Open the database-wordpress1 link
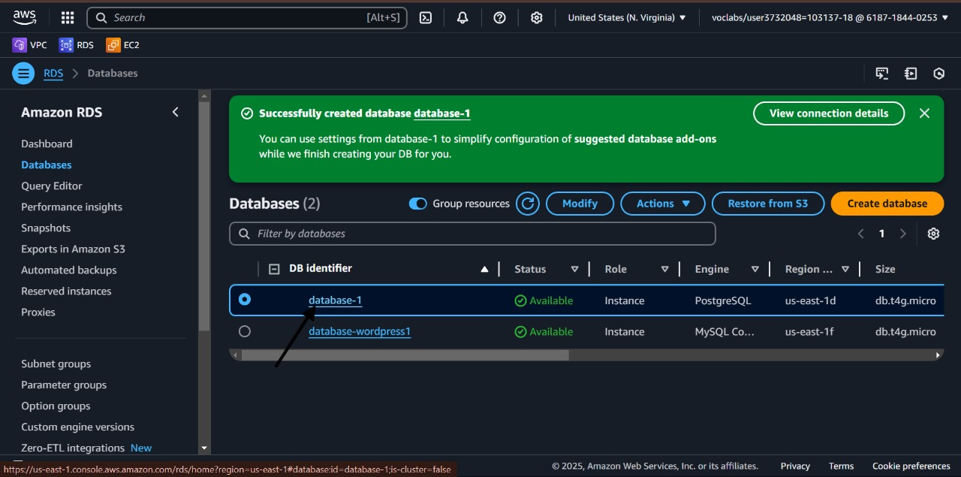The width and height of the screenshot is (961, 477). 360,332
